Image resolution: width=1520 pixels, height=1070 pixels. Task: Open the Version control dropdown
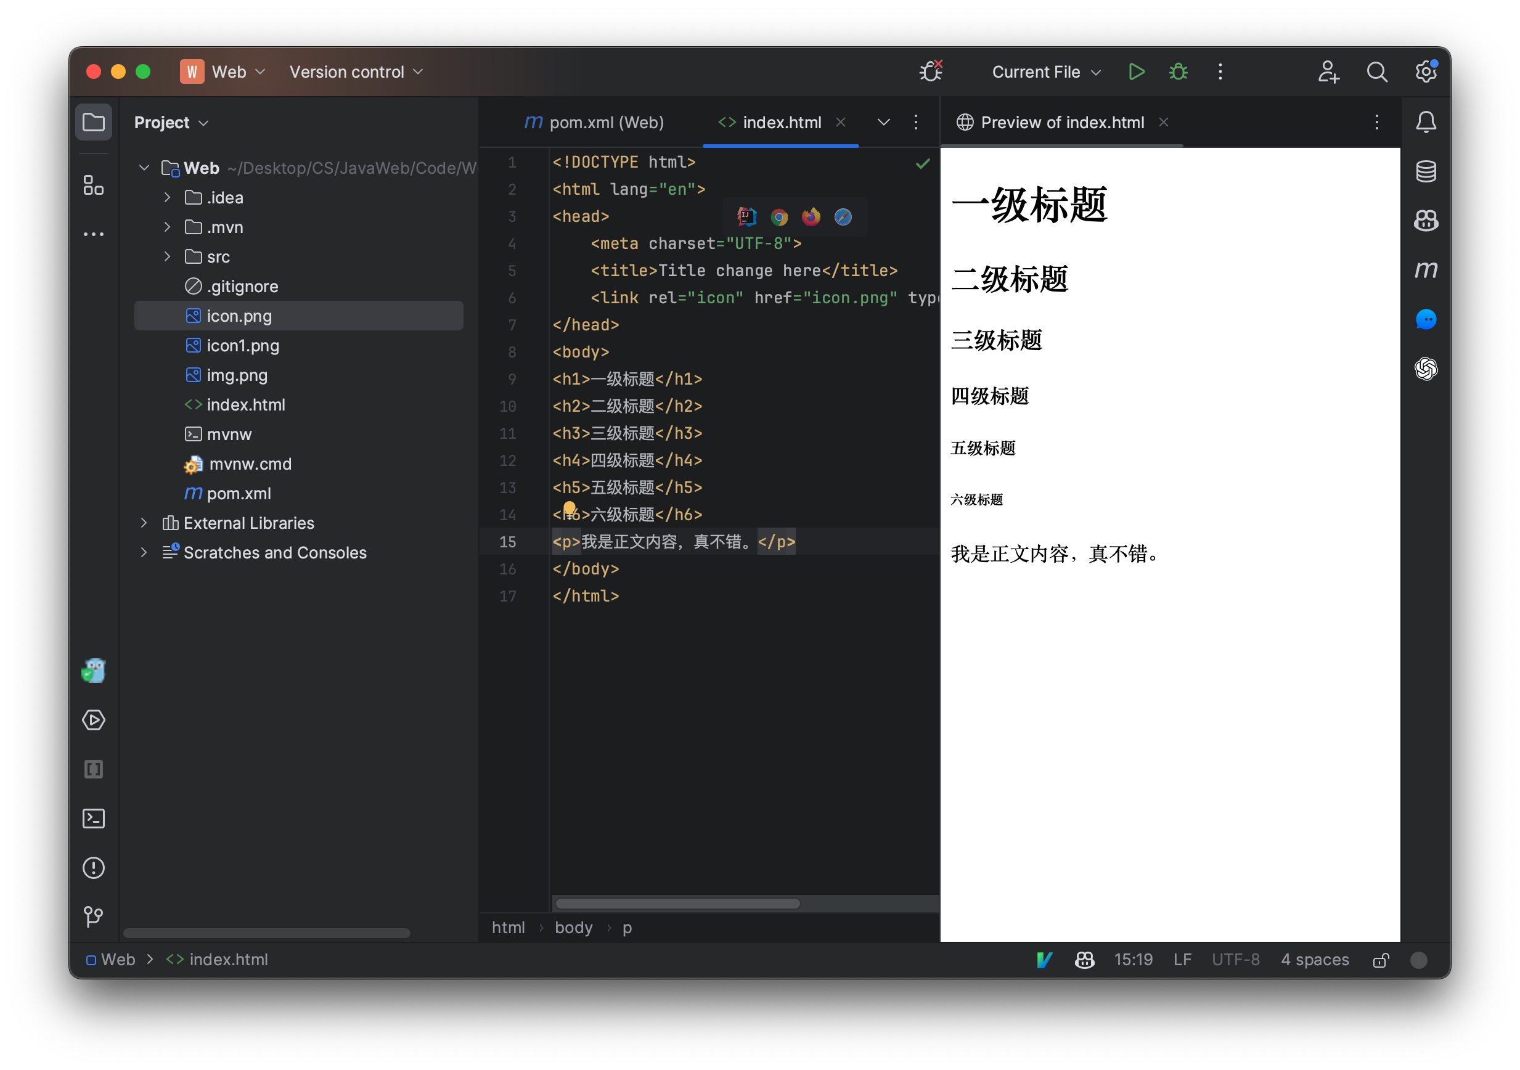pos(356,71)
